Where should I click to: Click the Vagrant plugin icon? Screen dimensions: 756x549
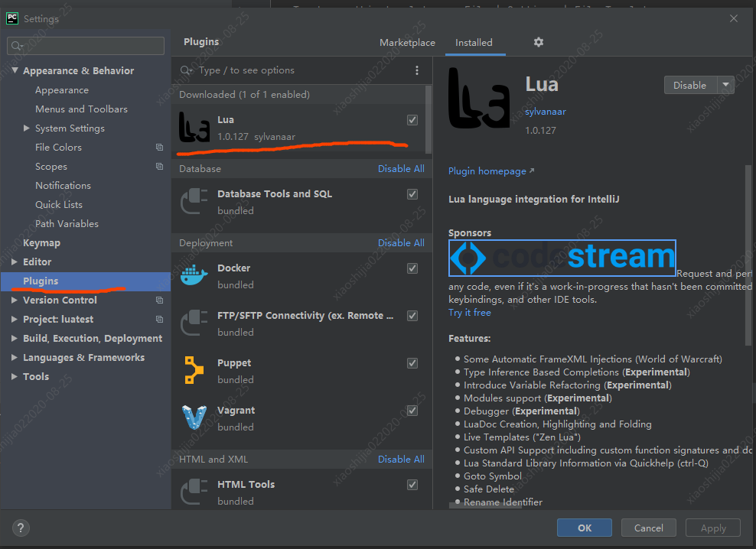(x=194, y=417)
